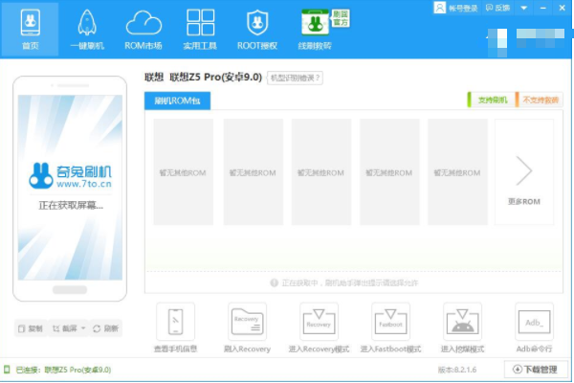The image size is (574, 383).
Task: Click the user avatar icon
Action: coord(440,8)
